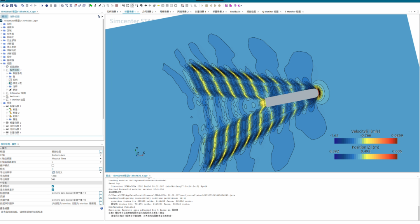Click the Save simulation toolbar icon
This screenshot has width=420, height=224.
11,5
